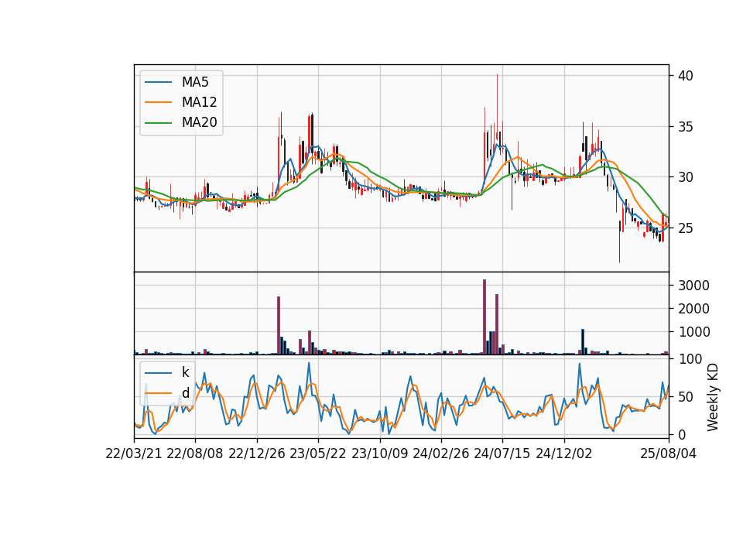Click the Weekly KD axis label
The image size is (743, 534).
coord(713,397)
